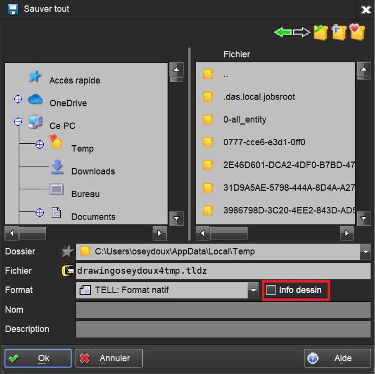The height and width of the screenshot is (374, 375).
Task: Click the Dossier path field
Action: pos(218,252)
